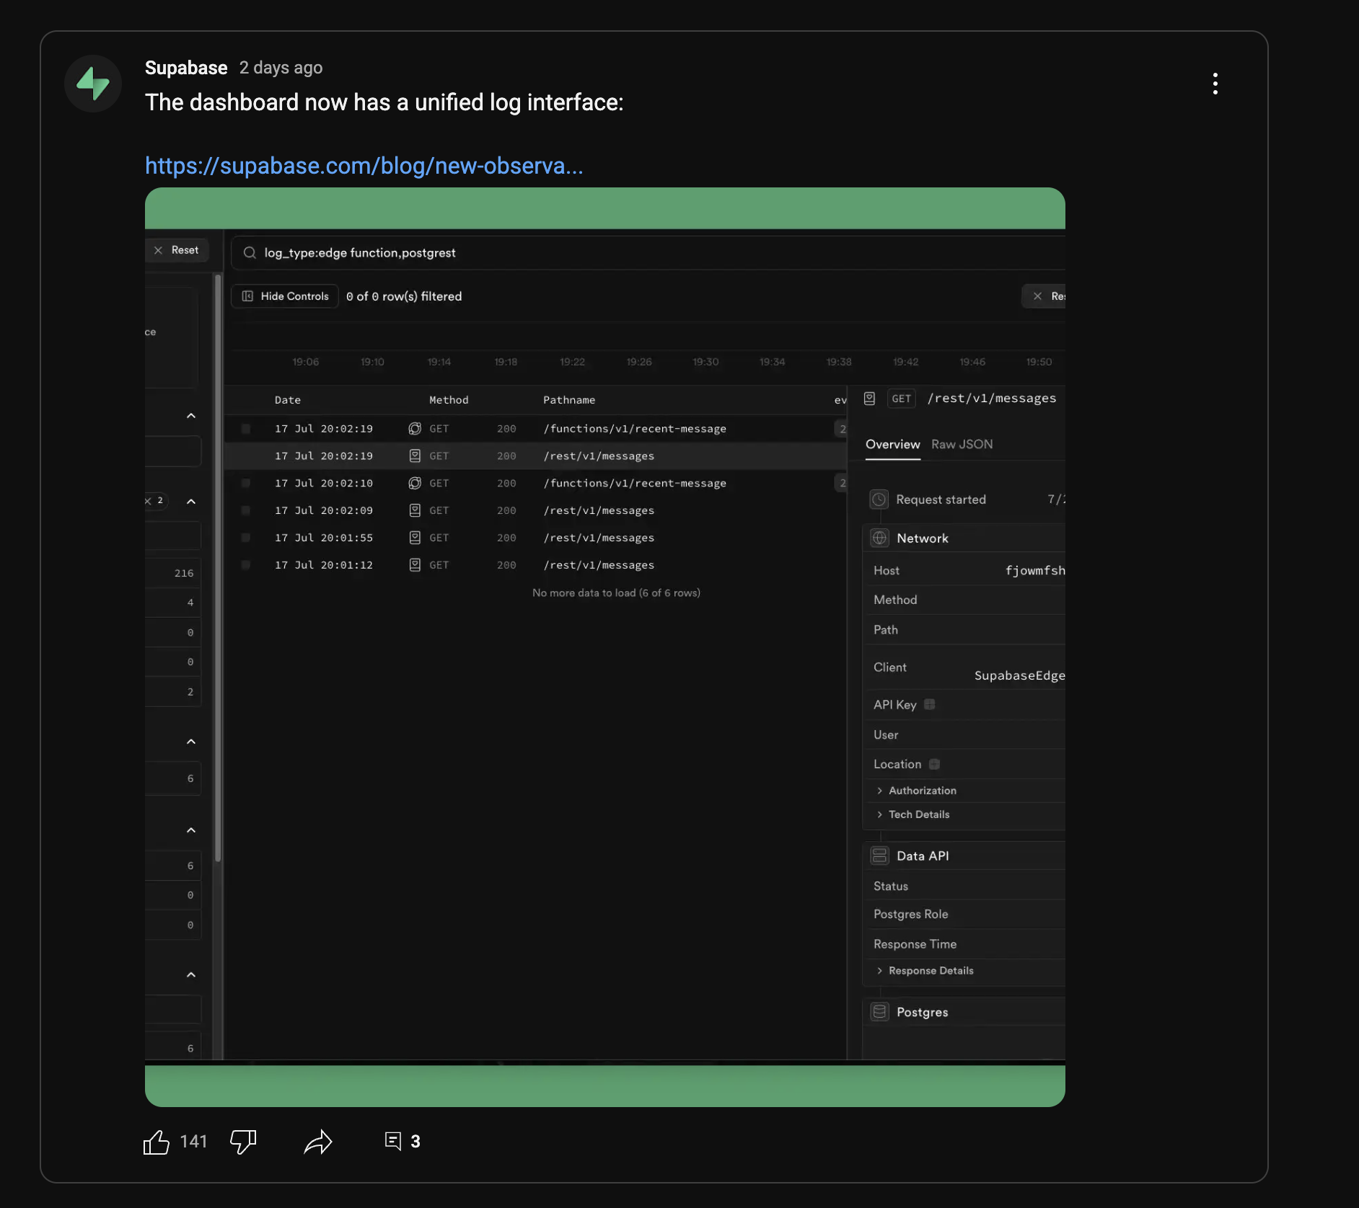Collapse the sidebar group chevron below the 2 count
This screenshot has height=1208, width=1359.
(x=191, y=742)
